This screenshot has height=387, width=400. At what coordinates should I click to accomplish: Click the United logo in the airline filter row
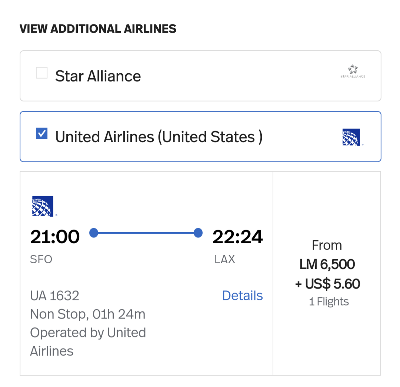click(x=351, y=137)
